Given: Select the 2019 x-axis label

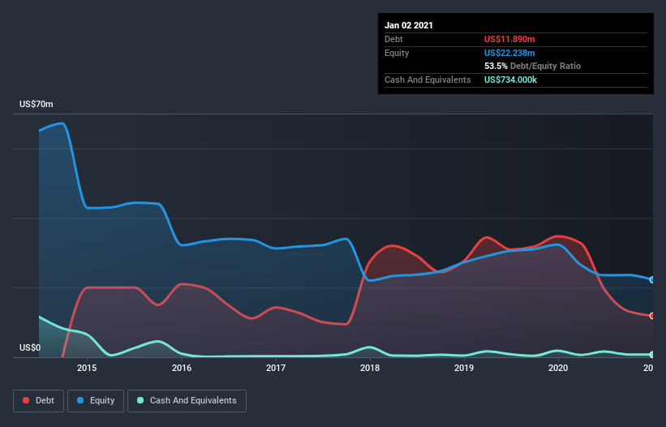Looking at the screenshot, I should click(x=464, y=368).
